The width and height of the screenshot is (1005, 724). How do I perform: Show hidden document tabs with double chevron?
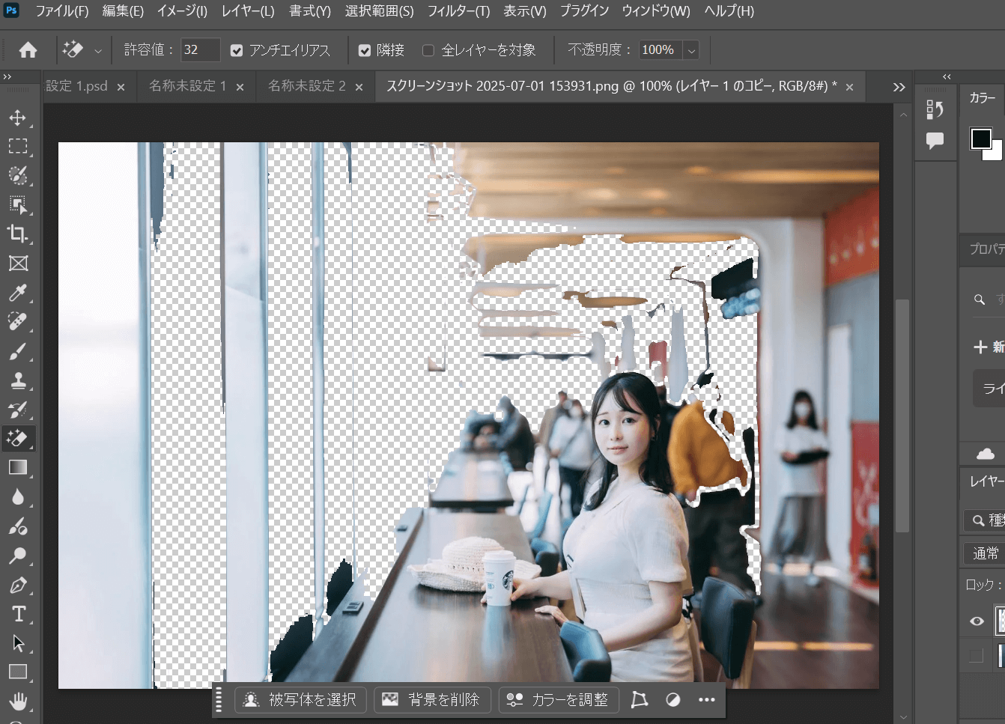899,87
